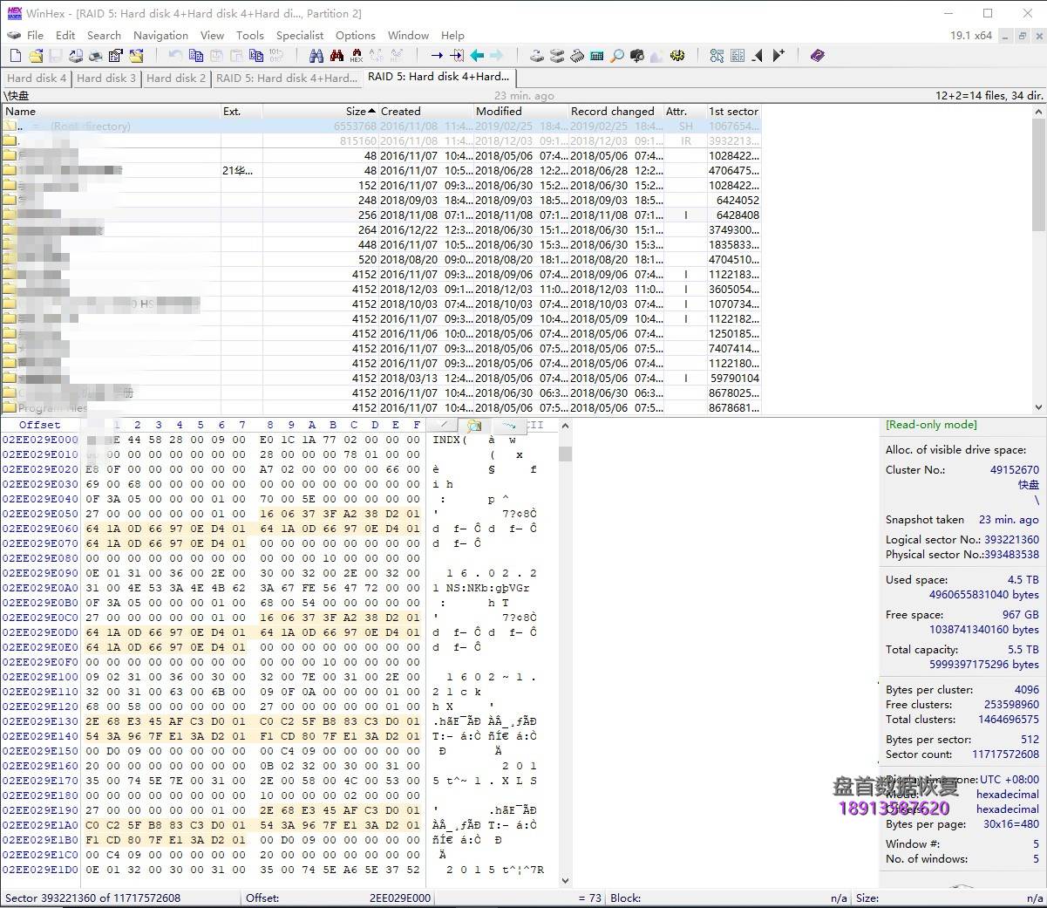1047x908 pixels.
Task: Click the hex view Offset column header
Action: click(40, 425)
